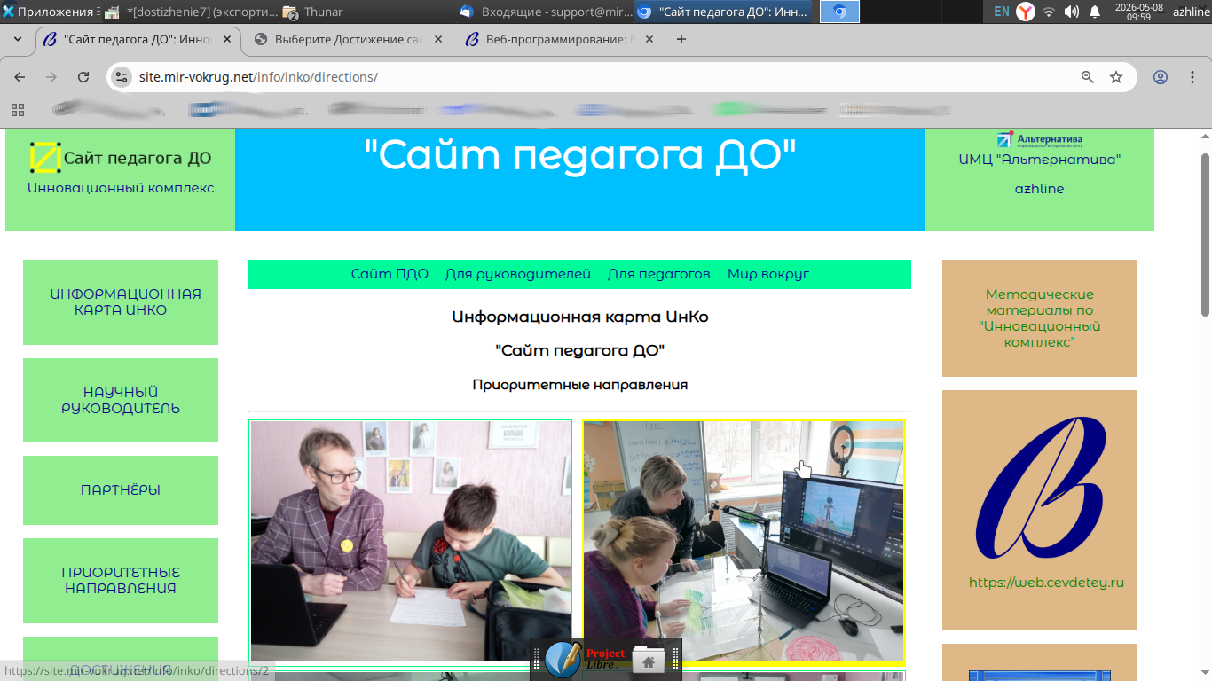This screenshot has height=681, width=1212.
Task: Open the Chrome profile icon
Action: [x=1161, y=77]
